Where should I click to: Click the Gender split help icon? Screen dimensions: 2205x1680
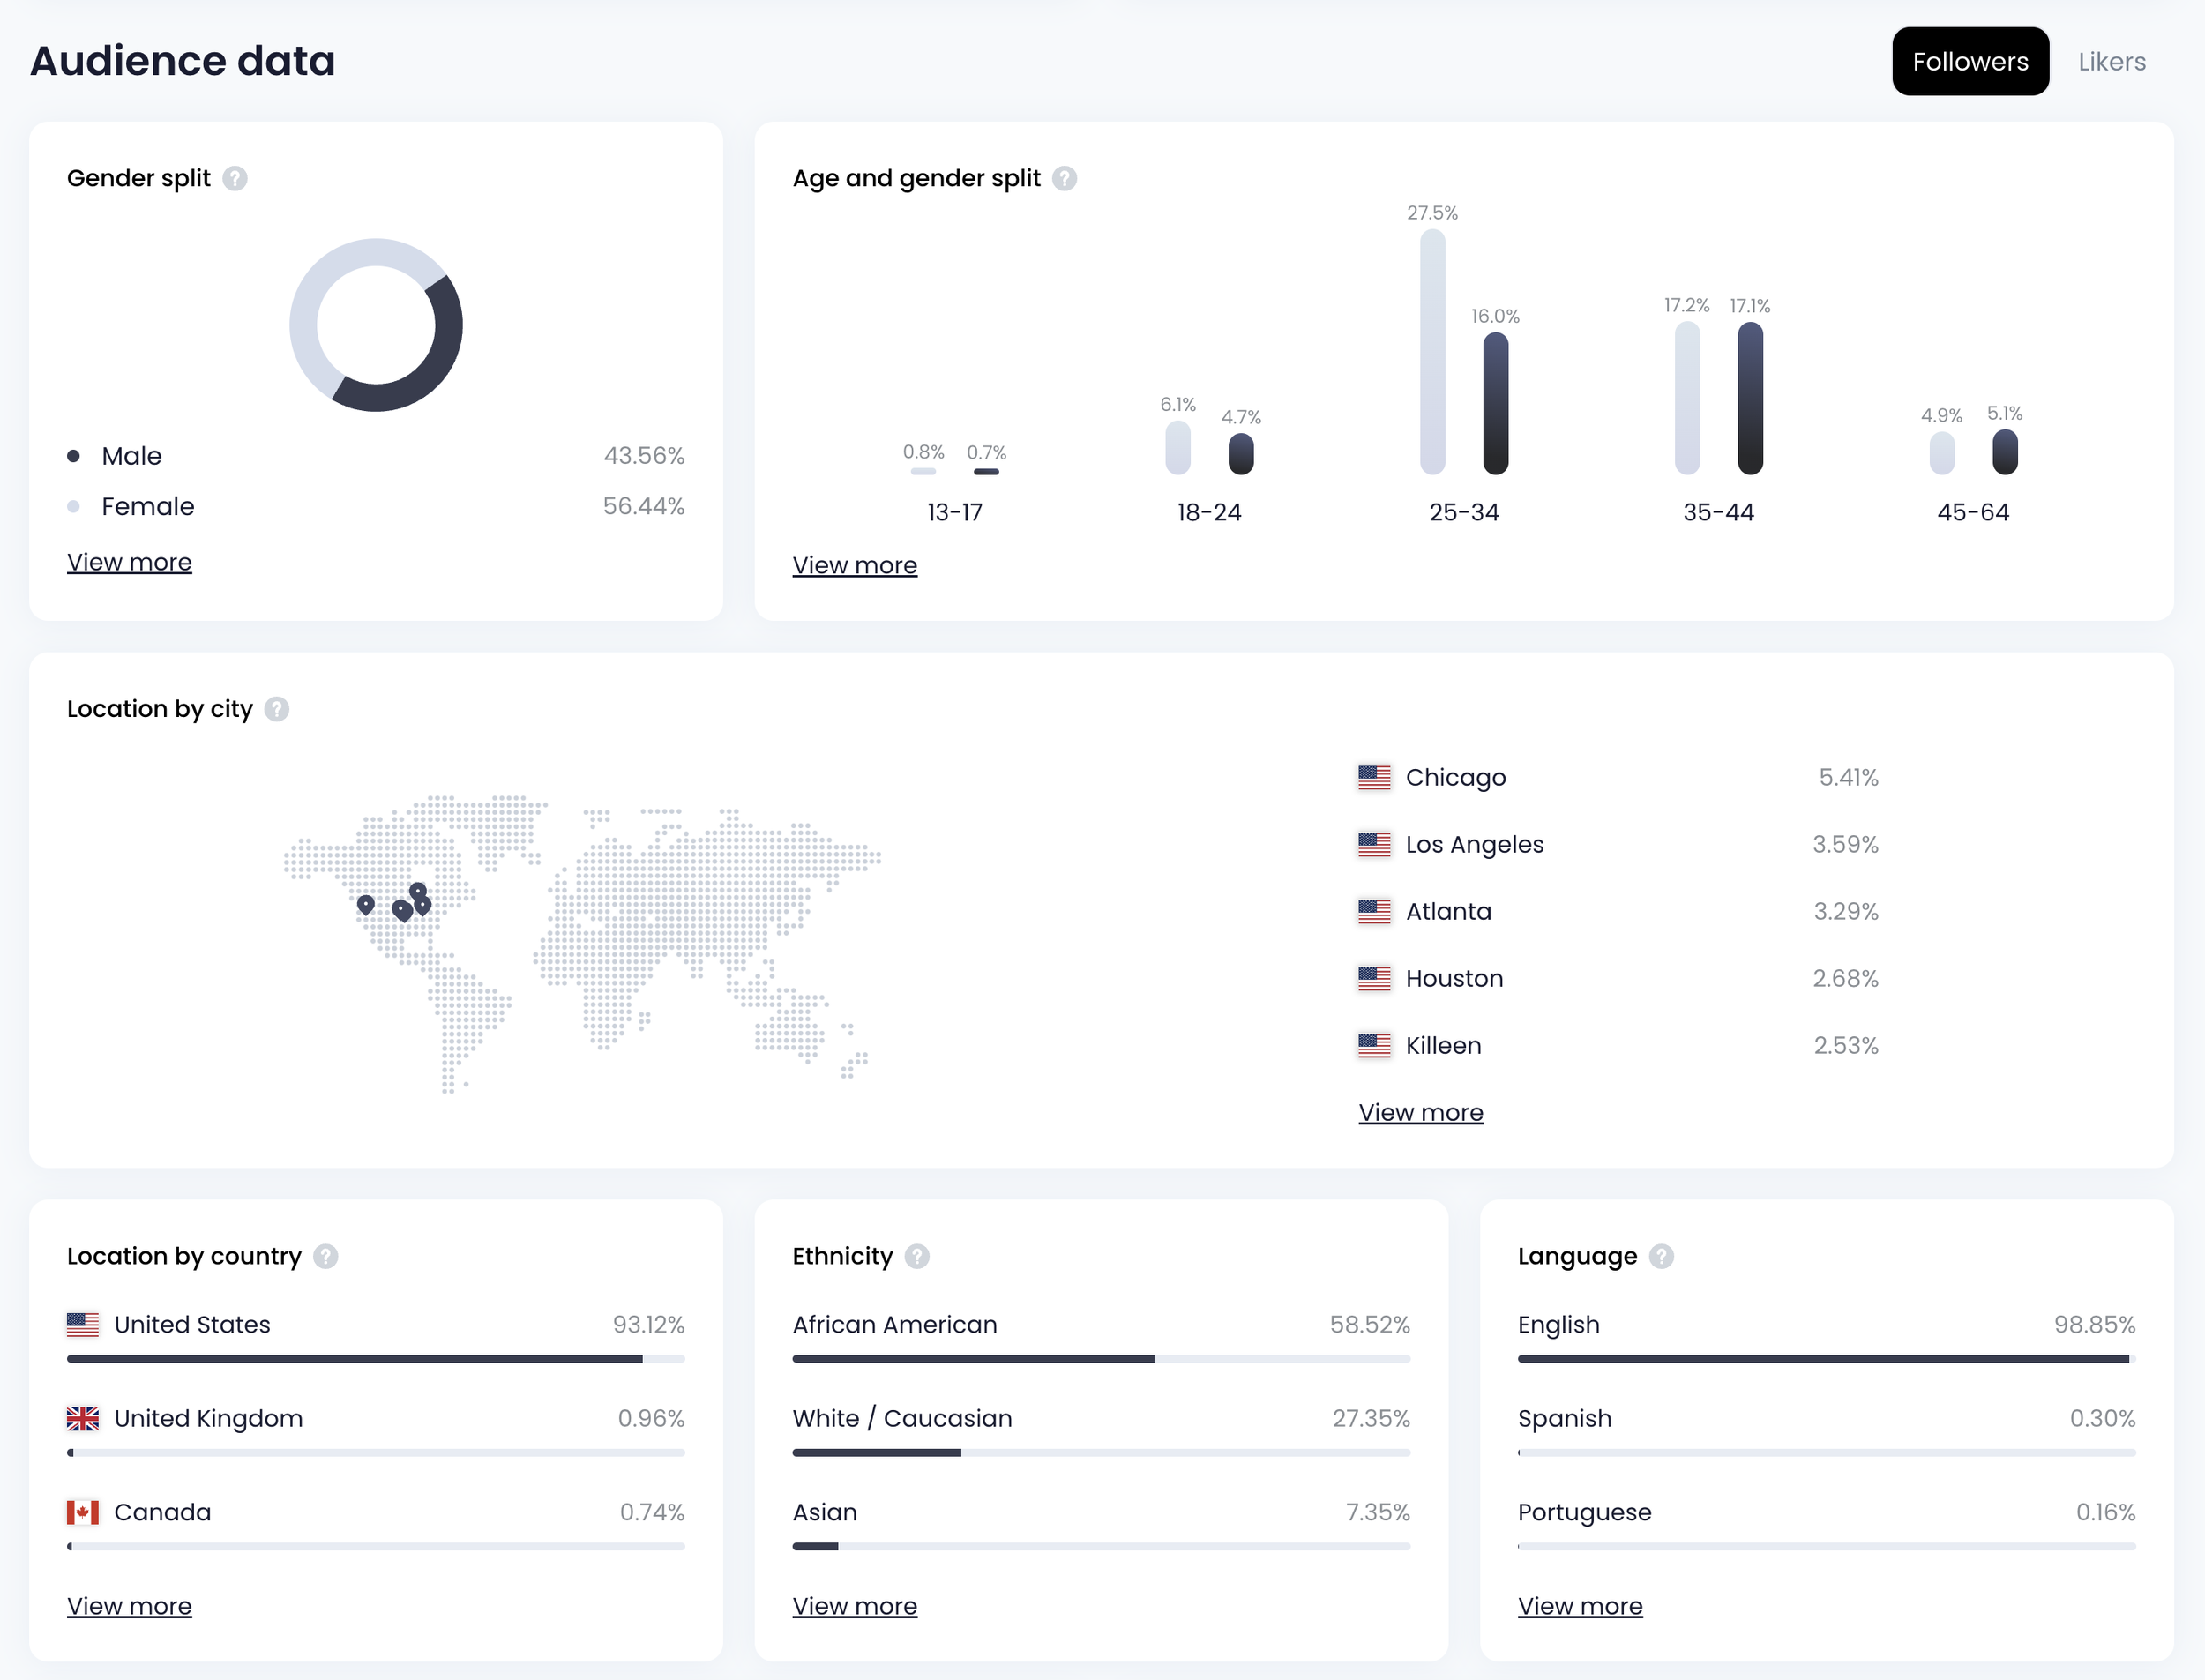click(235, 178)
